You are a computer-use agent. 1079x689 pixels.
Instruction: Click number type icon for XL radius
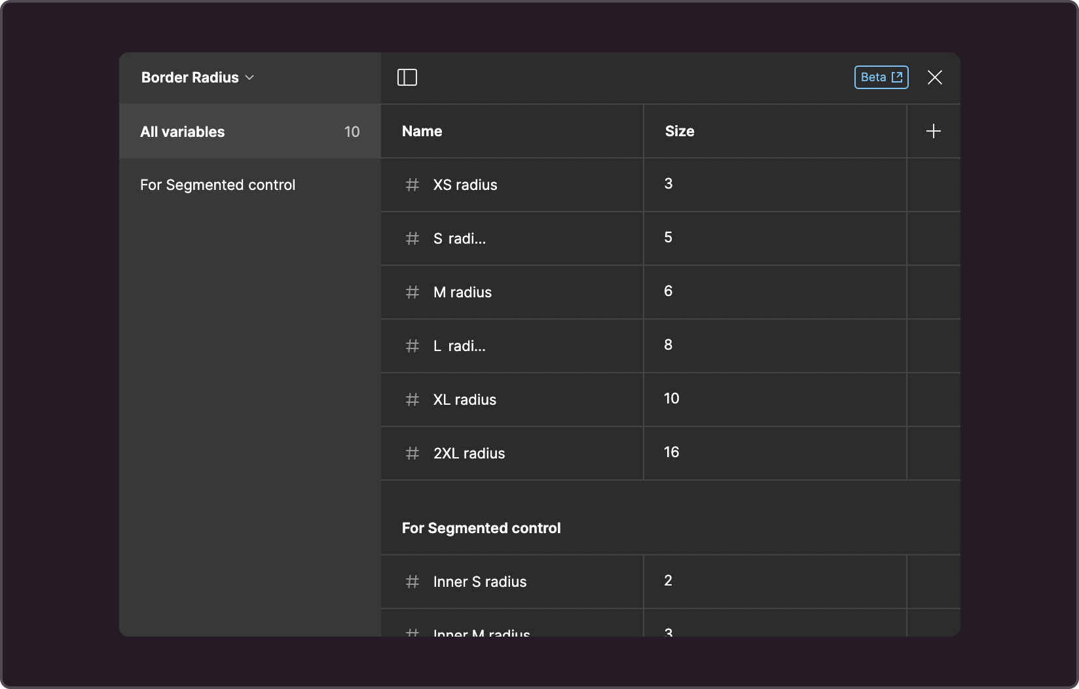tap(412, 400)
